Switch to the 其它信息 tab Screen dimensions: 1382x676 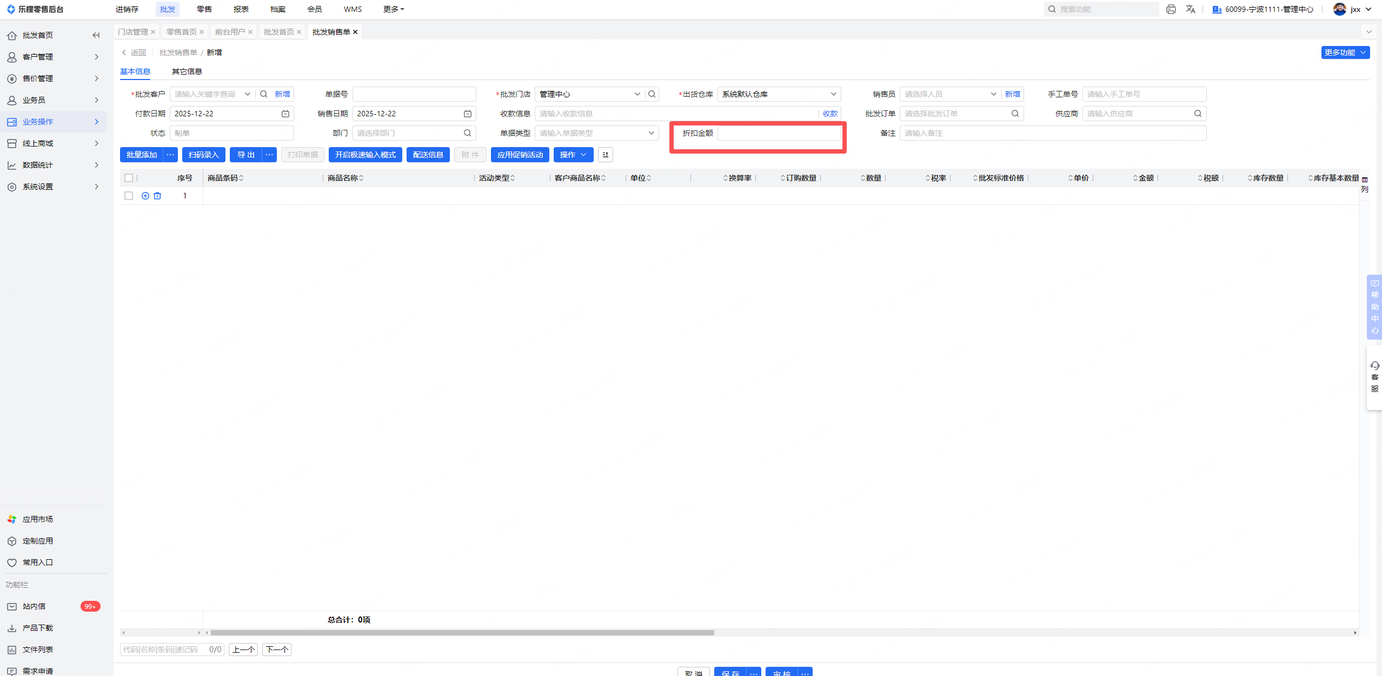coord(187,71)
